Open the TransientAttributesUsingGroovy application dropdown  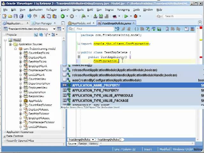point(54,29)
